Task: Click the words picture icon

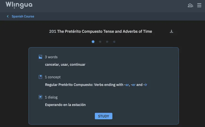Action: pyautogui.click(x=40, y=57)
